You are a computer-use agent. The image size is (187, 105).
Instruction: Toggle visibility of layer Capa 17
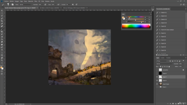pos(157,77)
